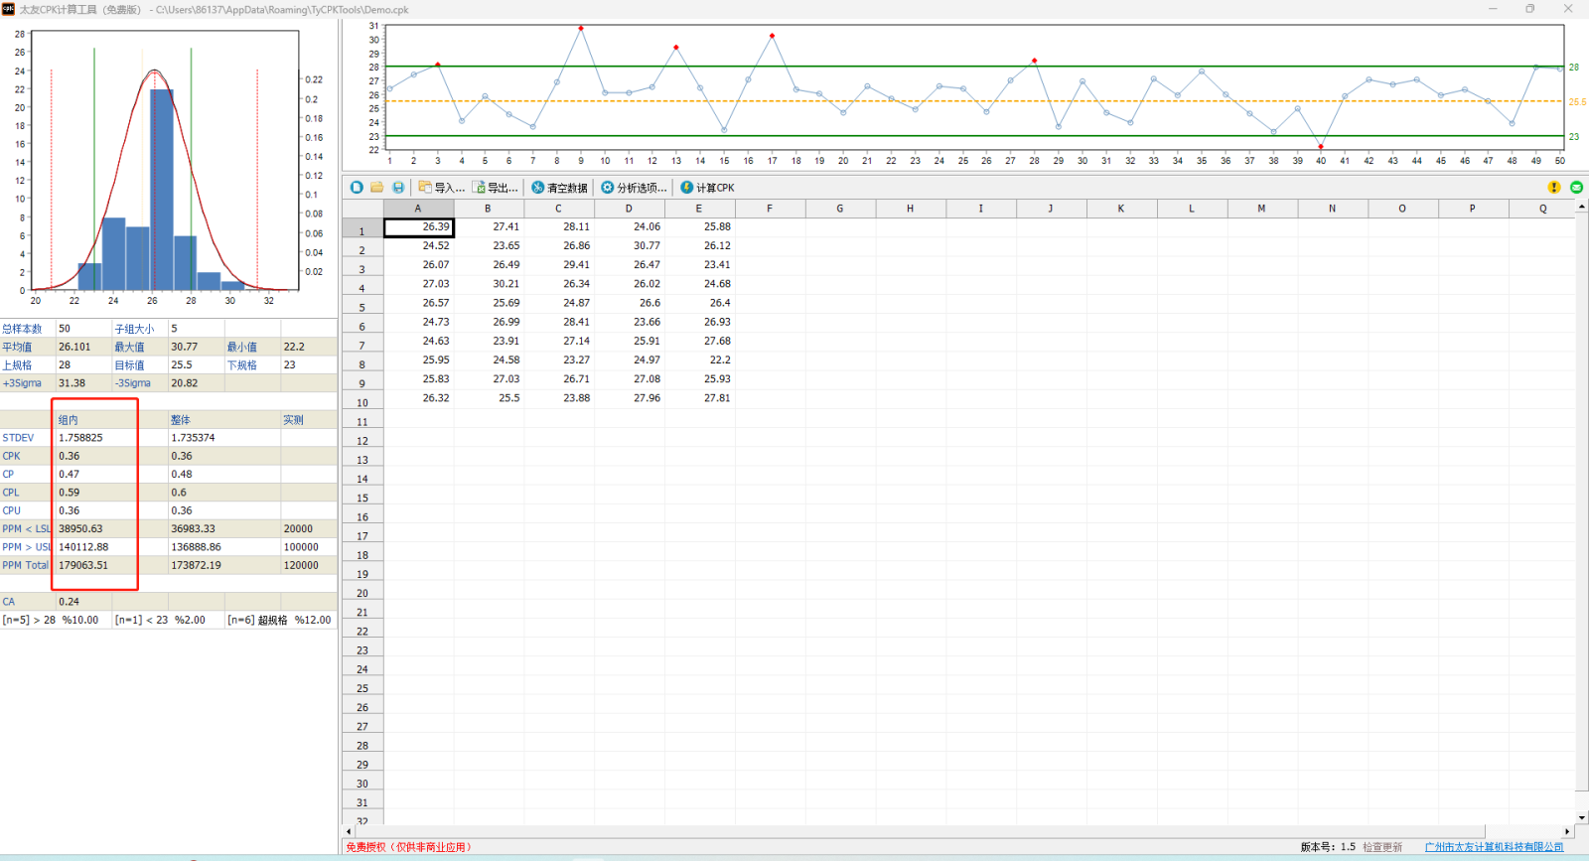
Task: Click the tallest histogram bar
Action: (x=162, y=190)
